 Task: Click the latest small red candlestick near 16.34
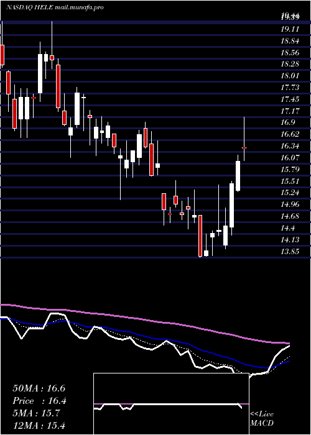click(x=244, y=148)
